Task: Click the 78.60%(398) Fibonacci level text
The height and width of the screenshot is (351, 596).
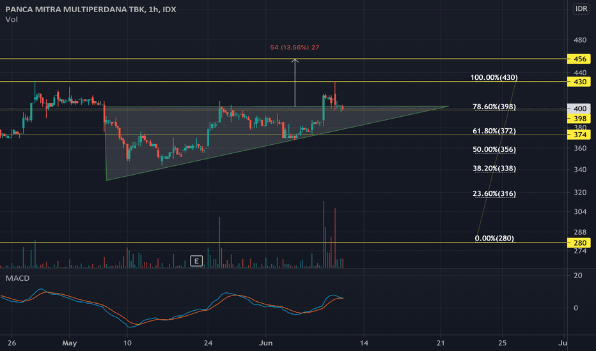Action: [x=494, y=107]
